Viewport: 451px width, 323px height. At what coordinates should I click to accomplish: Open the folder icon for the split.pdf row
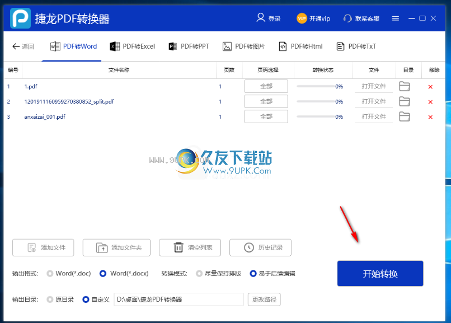(405, 101)
